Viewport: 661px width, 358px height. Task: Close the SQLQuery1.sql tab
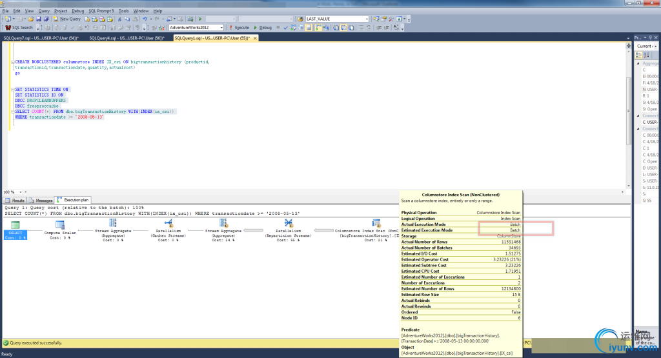pyautogui.click(x=254, y=38)
